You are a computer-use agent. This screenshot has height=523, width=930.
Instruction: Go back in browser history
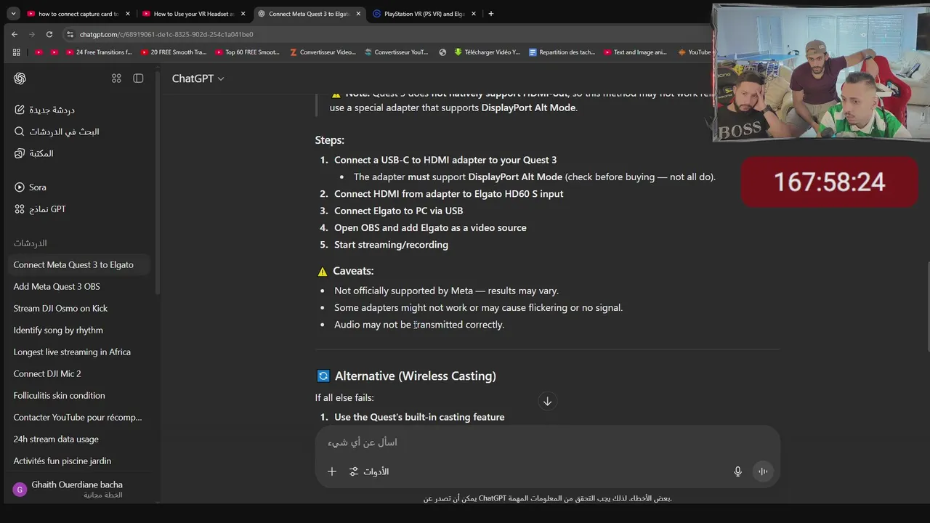(x=15, y=34)
